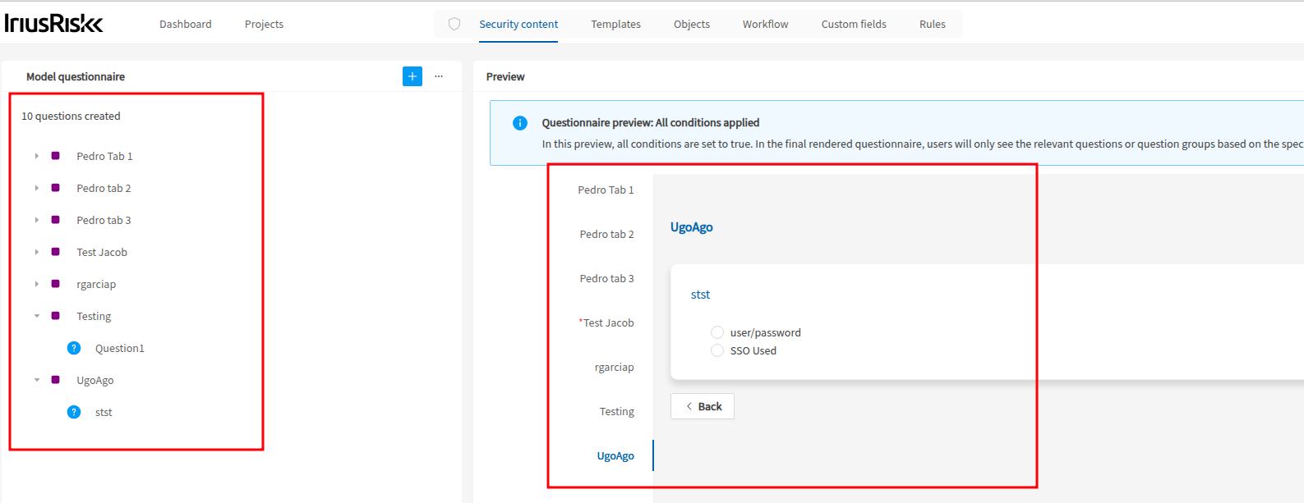This screenshot has width=1304, height=503.
Task: Open the Dashboard menu item
Action: pos(186,24)
